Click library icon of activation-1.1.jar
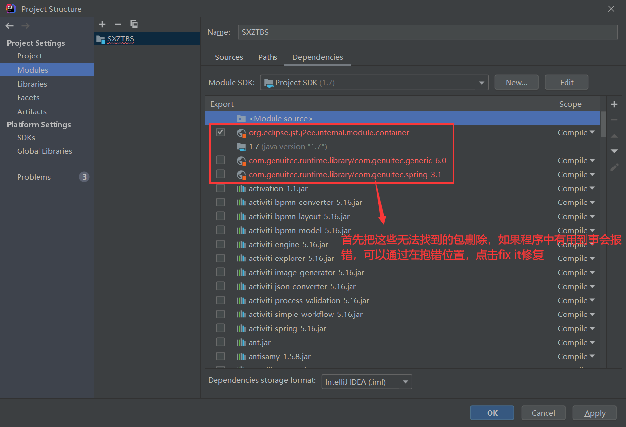This screenshot has width=626, height=427. (x=241, y=188)
